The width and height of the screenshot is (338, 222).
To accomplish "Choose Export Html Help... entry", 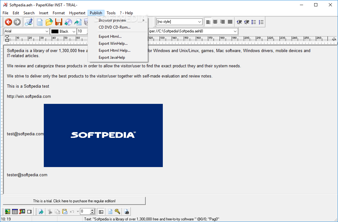I will point(118,50).
